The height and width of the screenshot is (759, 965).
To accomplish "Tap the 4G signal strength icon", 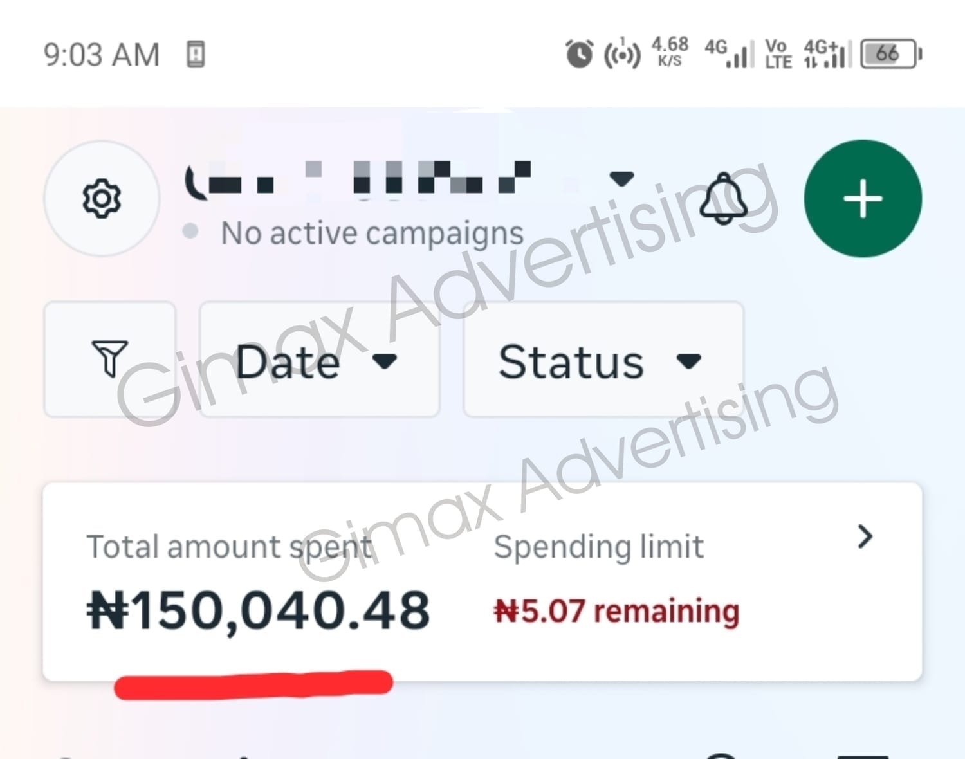I will (x=729, y=53).
